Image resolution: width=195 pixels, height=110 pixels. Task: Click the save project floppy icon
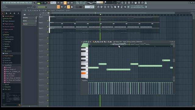coord(136,3)
